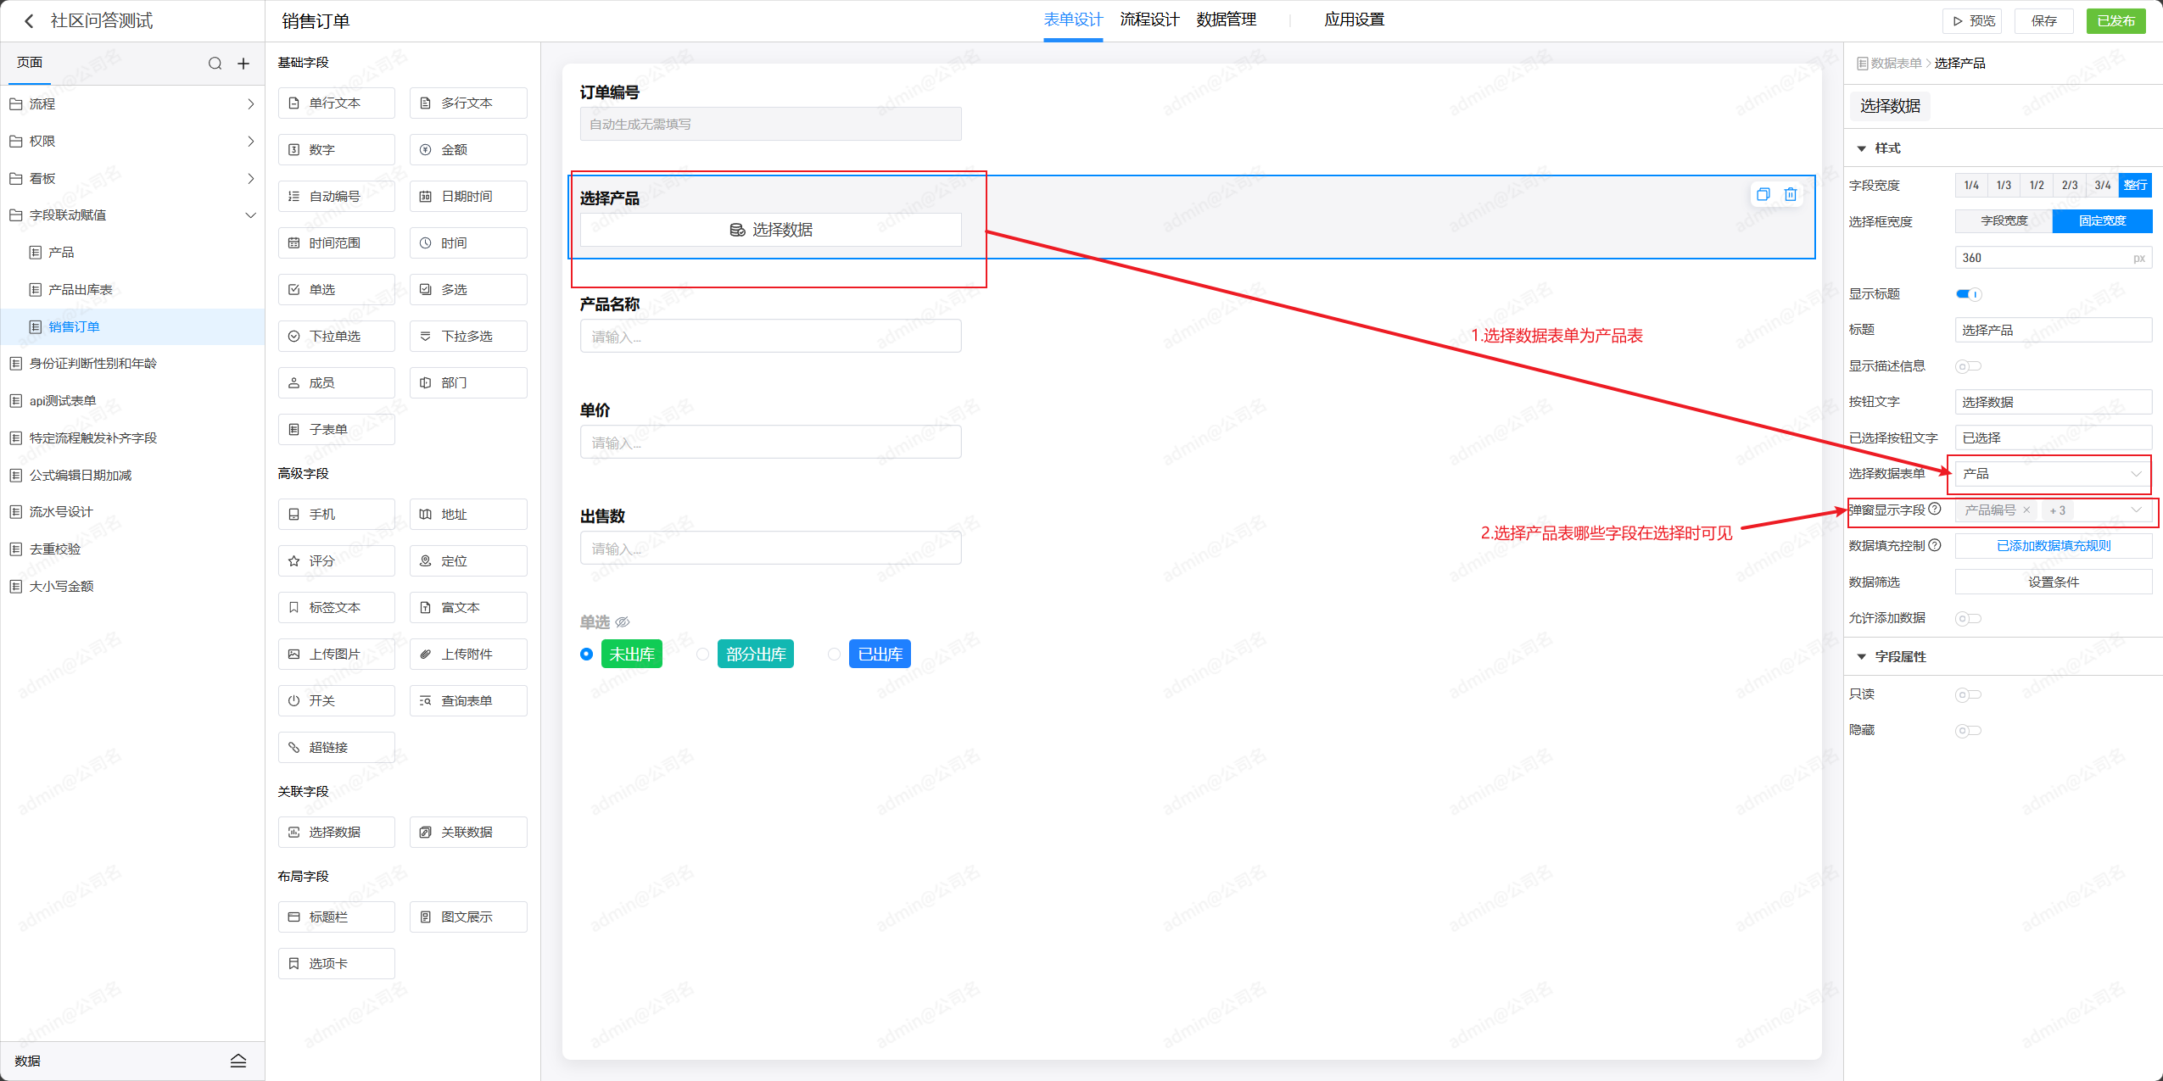The width and height of the screenshot is (2163, 1081).
Task: Select the 部分出库 radio option
Action: coord(703,655)
